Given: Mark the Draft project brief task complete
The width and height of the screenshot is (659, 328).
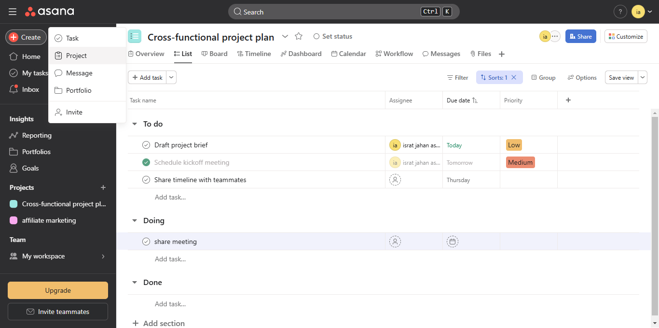Looking at the screenshot, I should point(146,144).
